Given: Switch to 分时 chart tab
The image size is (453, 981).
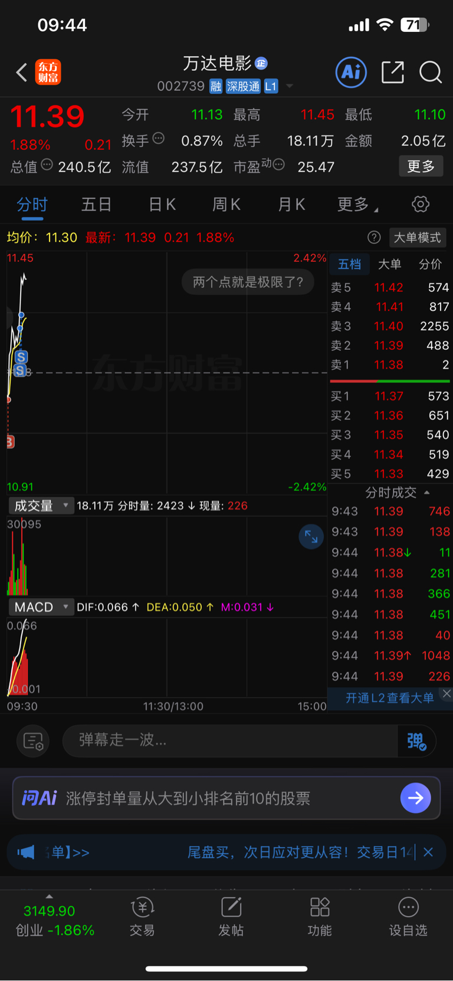Looking at the screenshot, I should pos(32,205).
